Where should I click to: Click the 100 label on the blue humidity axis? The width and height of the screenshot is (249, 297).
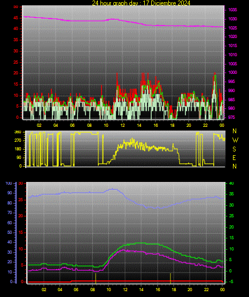click(x=9, y=184)
